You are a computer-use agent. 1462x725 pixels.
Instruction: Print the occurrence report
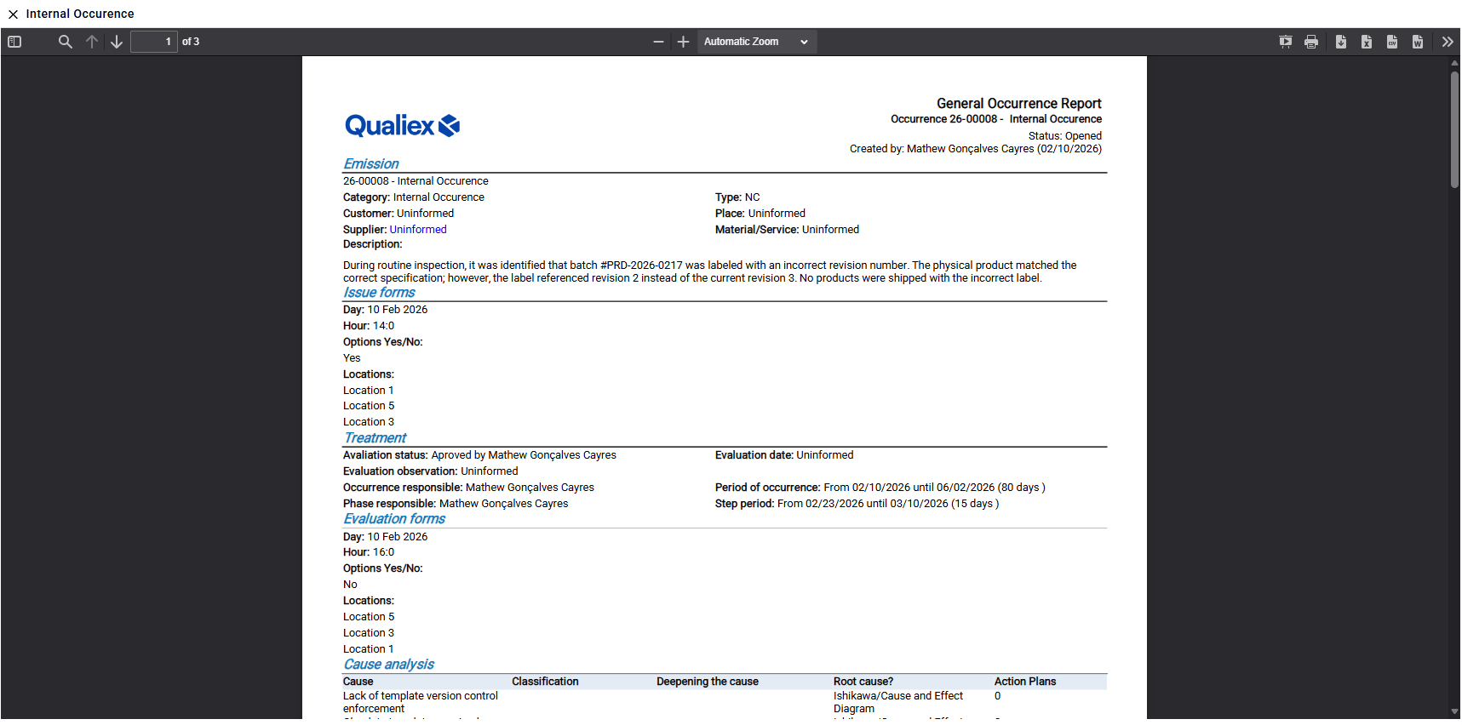click(1311, 42)
